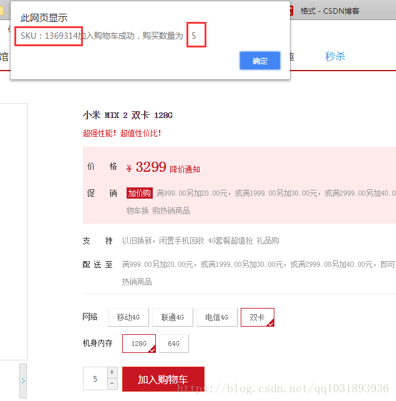Choose the 128G storage option
396x401 pixels.
click(139, 344)
